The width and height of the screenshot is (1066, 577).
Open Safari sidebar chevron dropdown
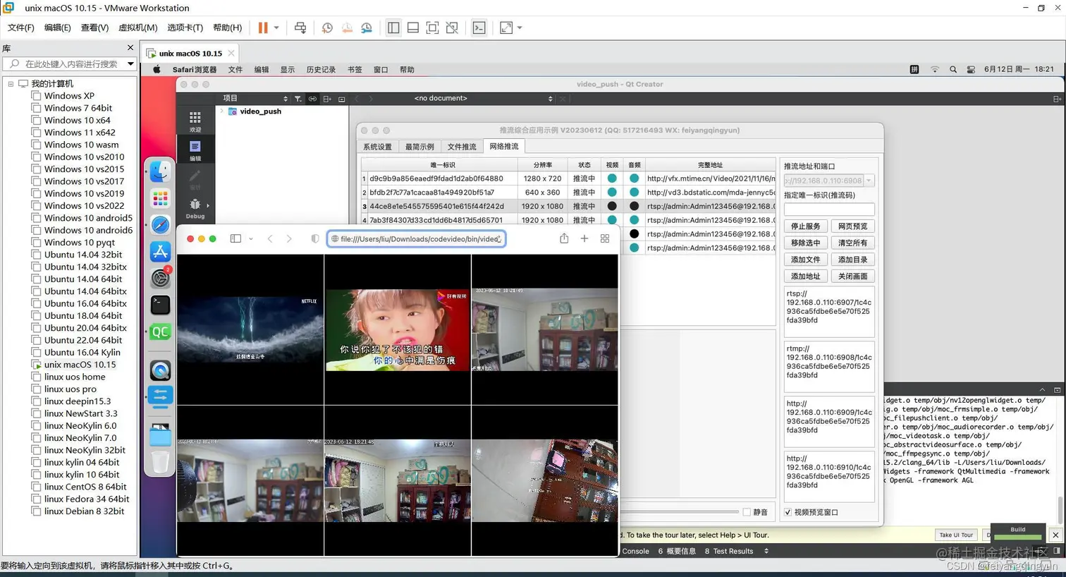tap(251, 239)
